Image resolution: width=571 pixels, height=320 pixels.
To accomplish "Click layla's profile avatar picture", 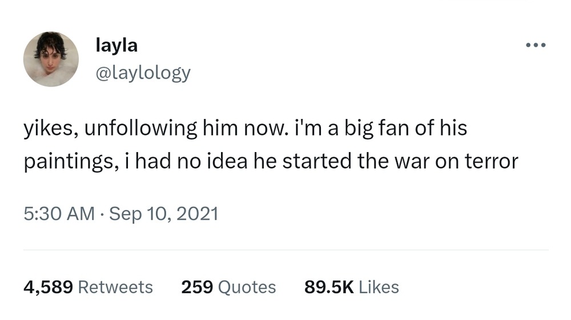I will point(51,59).
